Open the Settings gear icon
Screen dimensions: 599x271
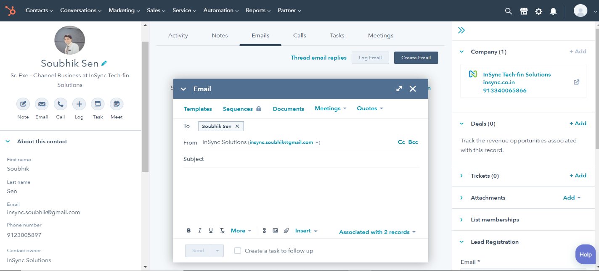coord(538,11)
